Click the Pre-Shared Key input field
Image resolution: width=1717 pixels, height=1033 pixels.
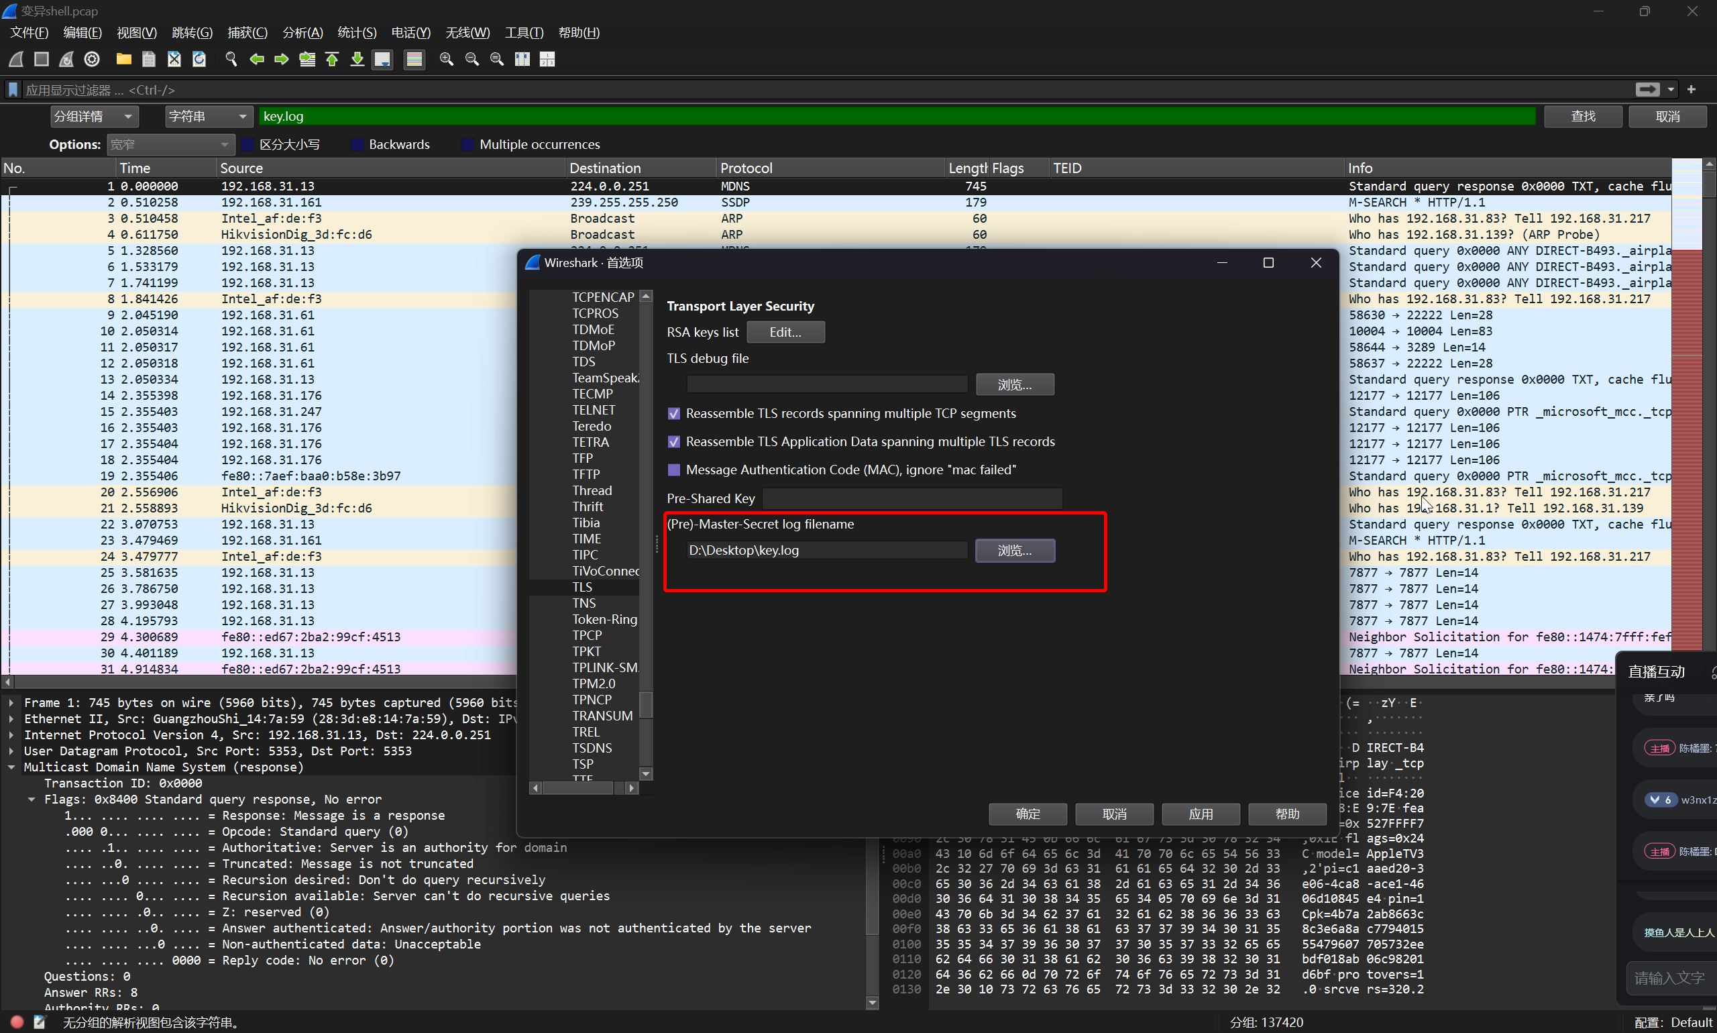912,498
